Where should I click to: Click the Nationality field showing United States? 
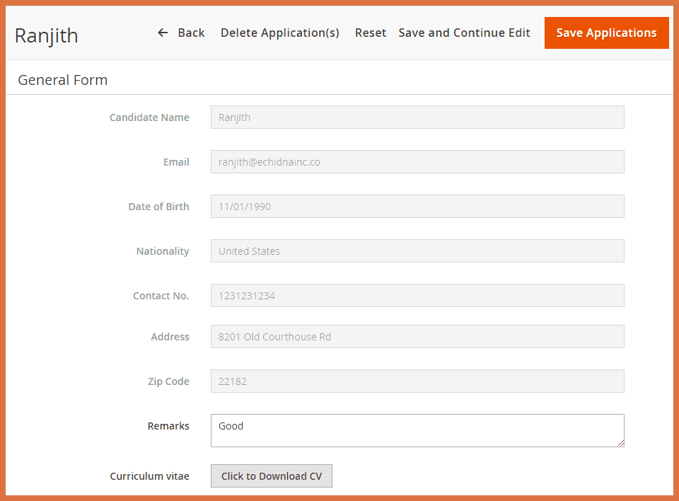tap(417, 251)
